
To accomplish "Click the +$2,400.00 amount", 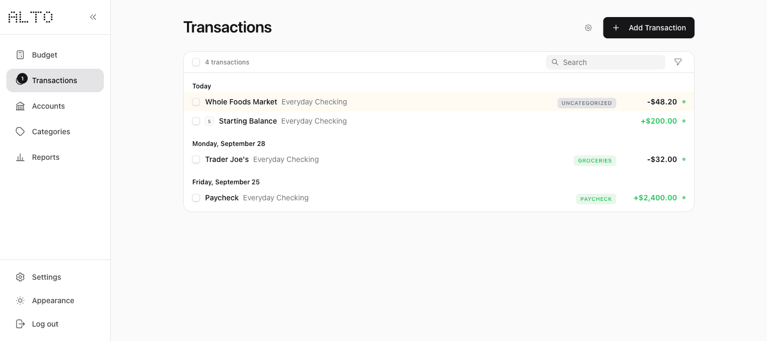I will (x=655, y=198).
